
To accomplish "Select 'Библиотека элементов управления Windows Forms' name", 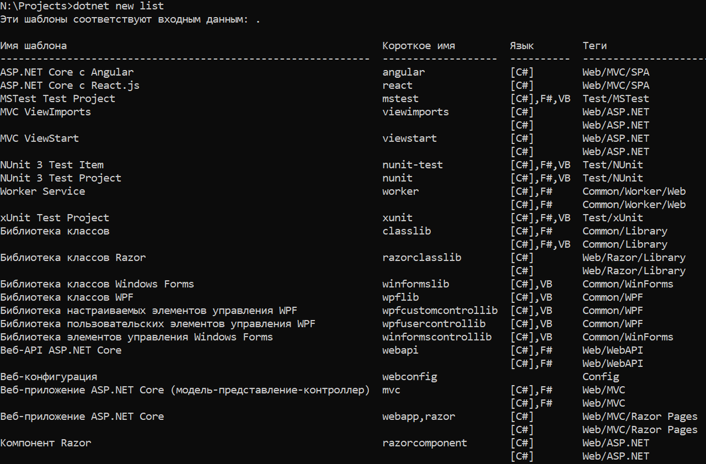I will 136,337.
